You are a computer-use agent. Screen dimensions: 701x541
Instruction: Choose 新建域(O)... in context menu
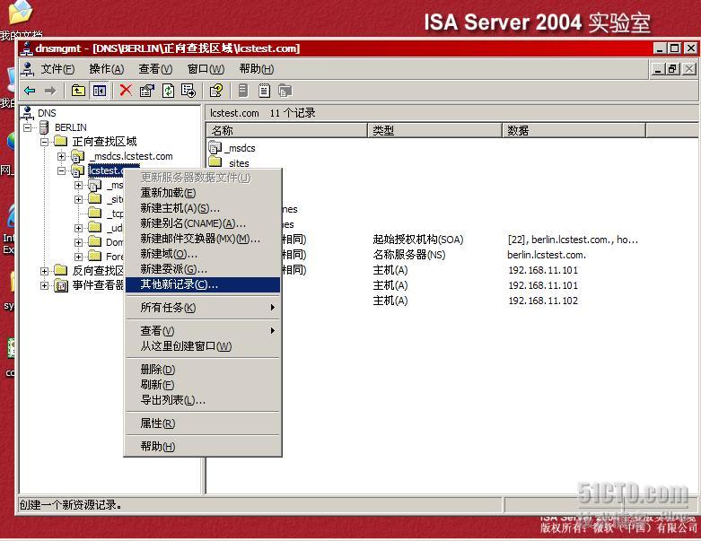[x=203, y=254]
